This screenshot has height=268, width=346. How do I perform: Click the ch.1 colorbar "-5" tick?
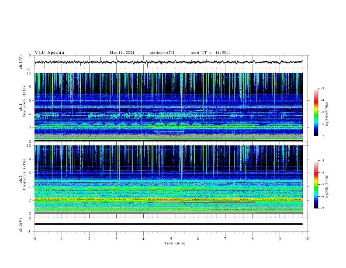(322, 112)
